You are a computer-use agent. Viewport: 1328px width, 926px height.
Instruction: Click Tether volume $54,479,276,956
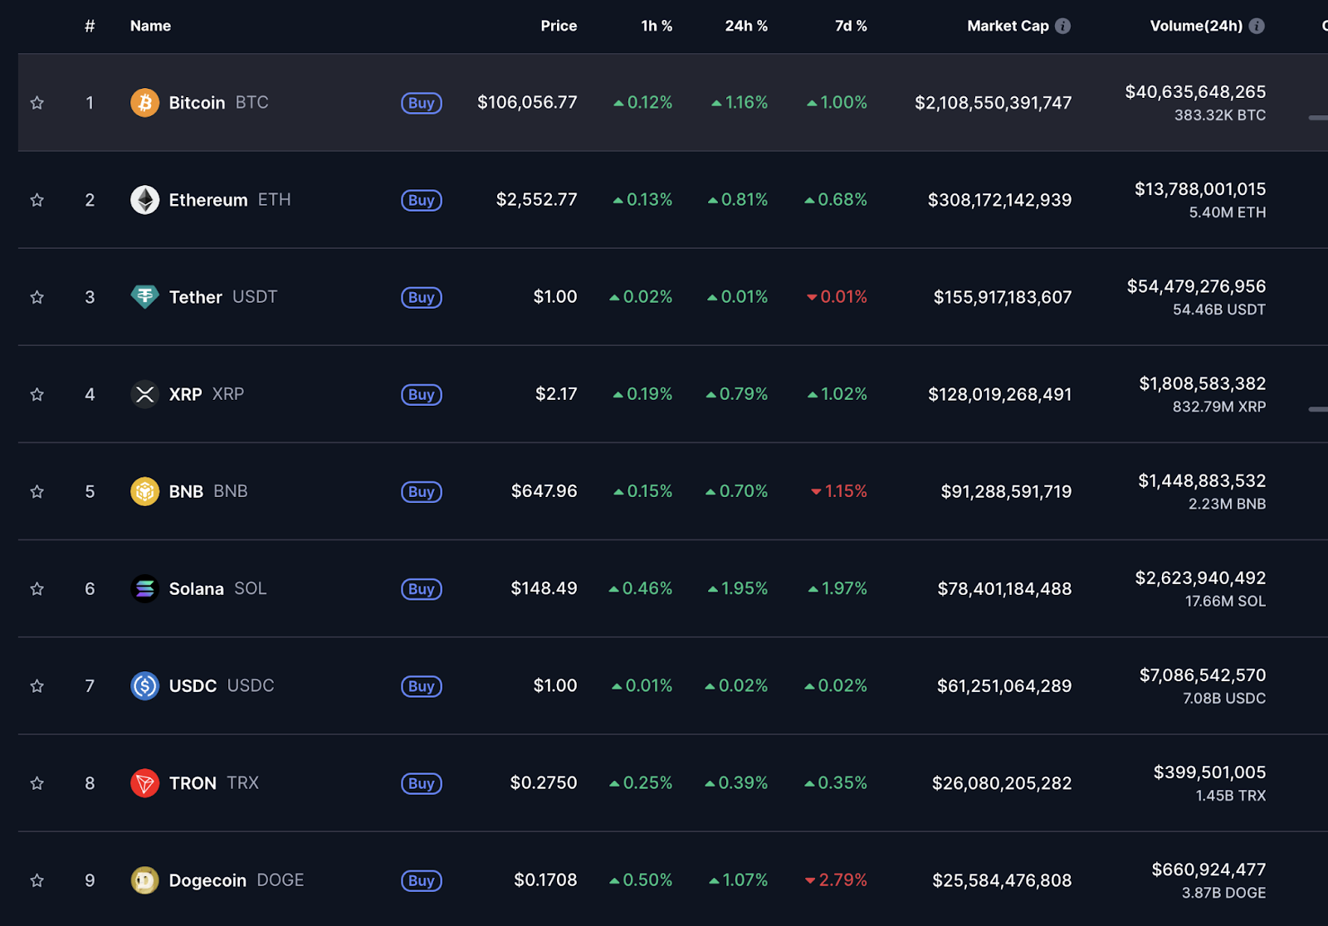(x=1196, y=286)
